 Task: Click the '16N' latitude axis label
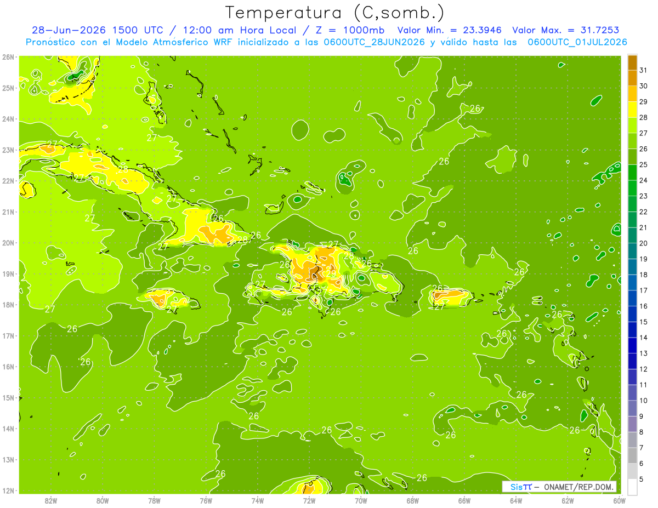(8, 367)
